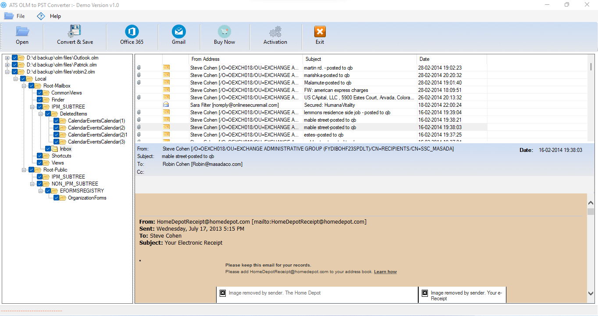
Task: Toggle the Inbox folder checkbox
Action: pyautogui.click(x=48, y=149)
